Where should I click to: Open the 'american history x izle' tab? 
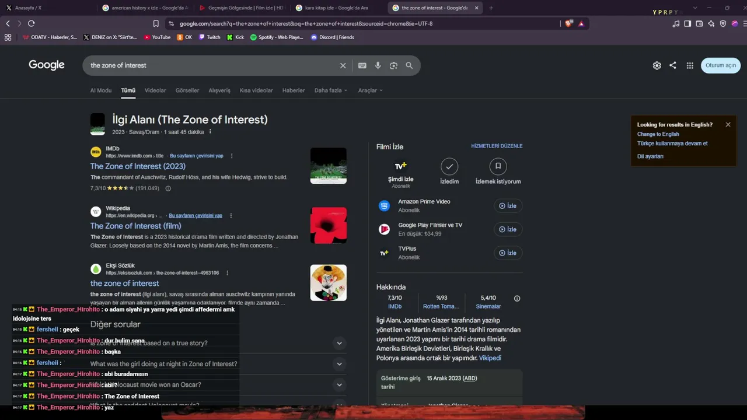point(145,8)
